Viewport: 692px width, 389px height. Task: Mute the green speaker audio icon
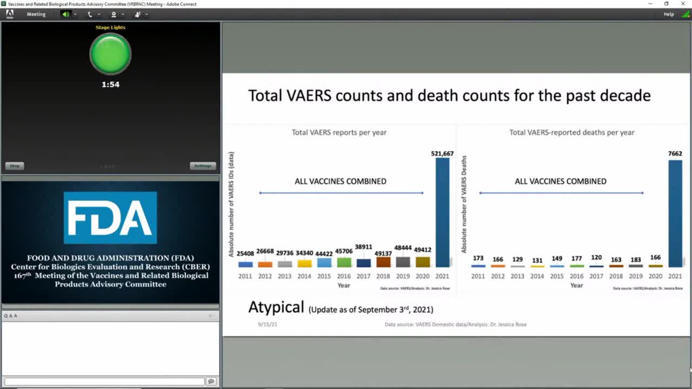click(66, 15)
